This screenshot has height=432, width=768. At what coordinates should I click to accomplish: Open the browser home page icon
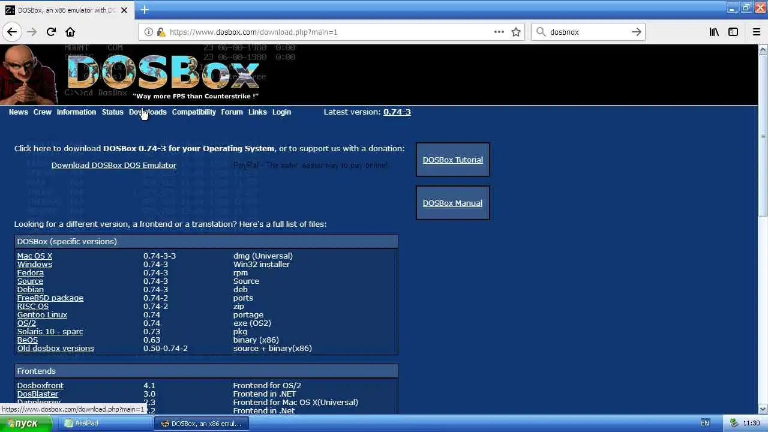(70, 32)
